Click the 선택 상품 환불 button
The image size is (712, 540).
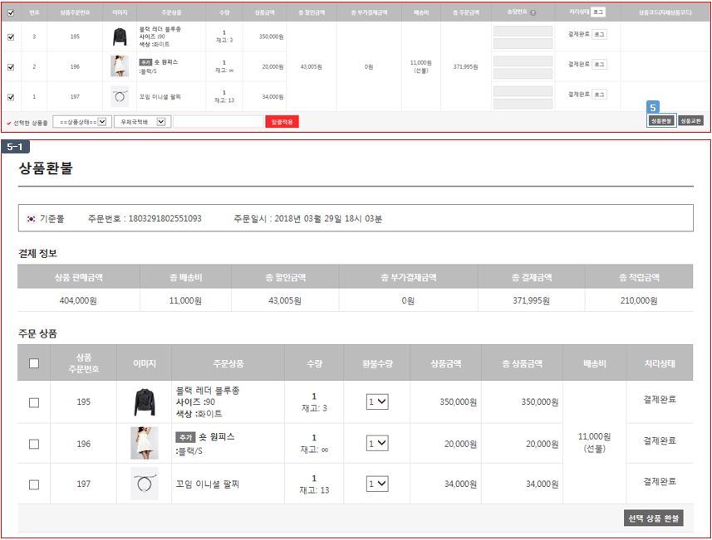click(x=653, y=518)
